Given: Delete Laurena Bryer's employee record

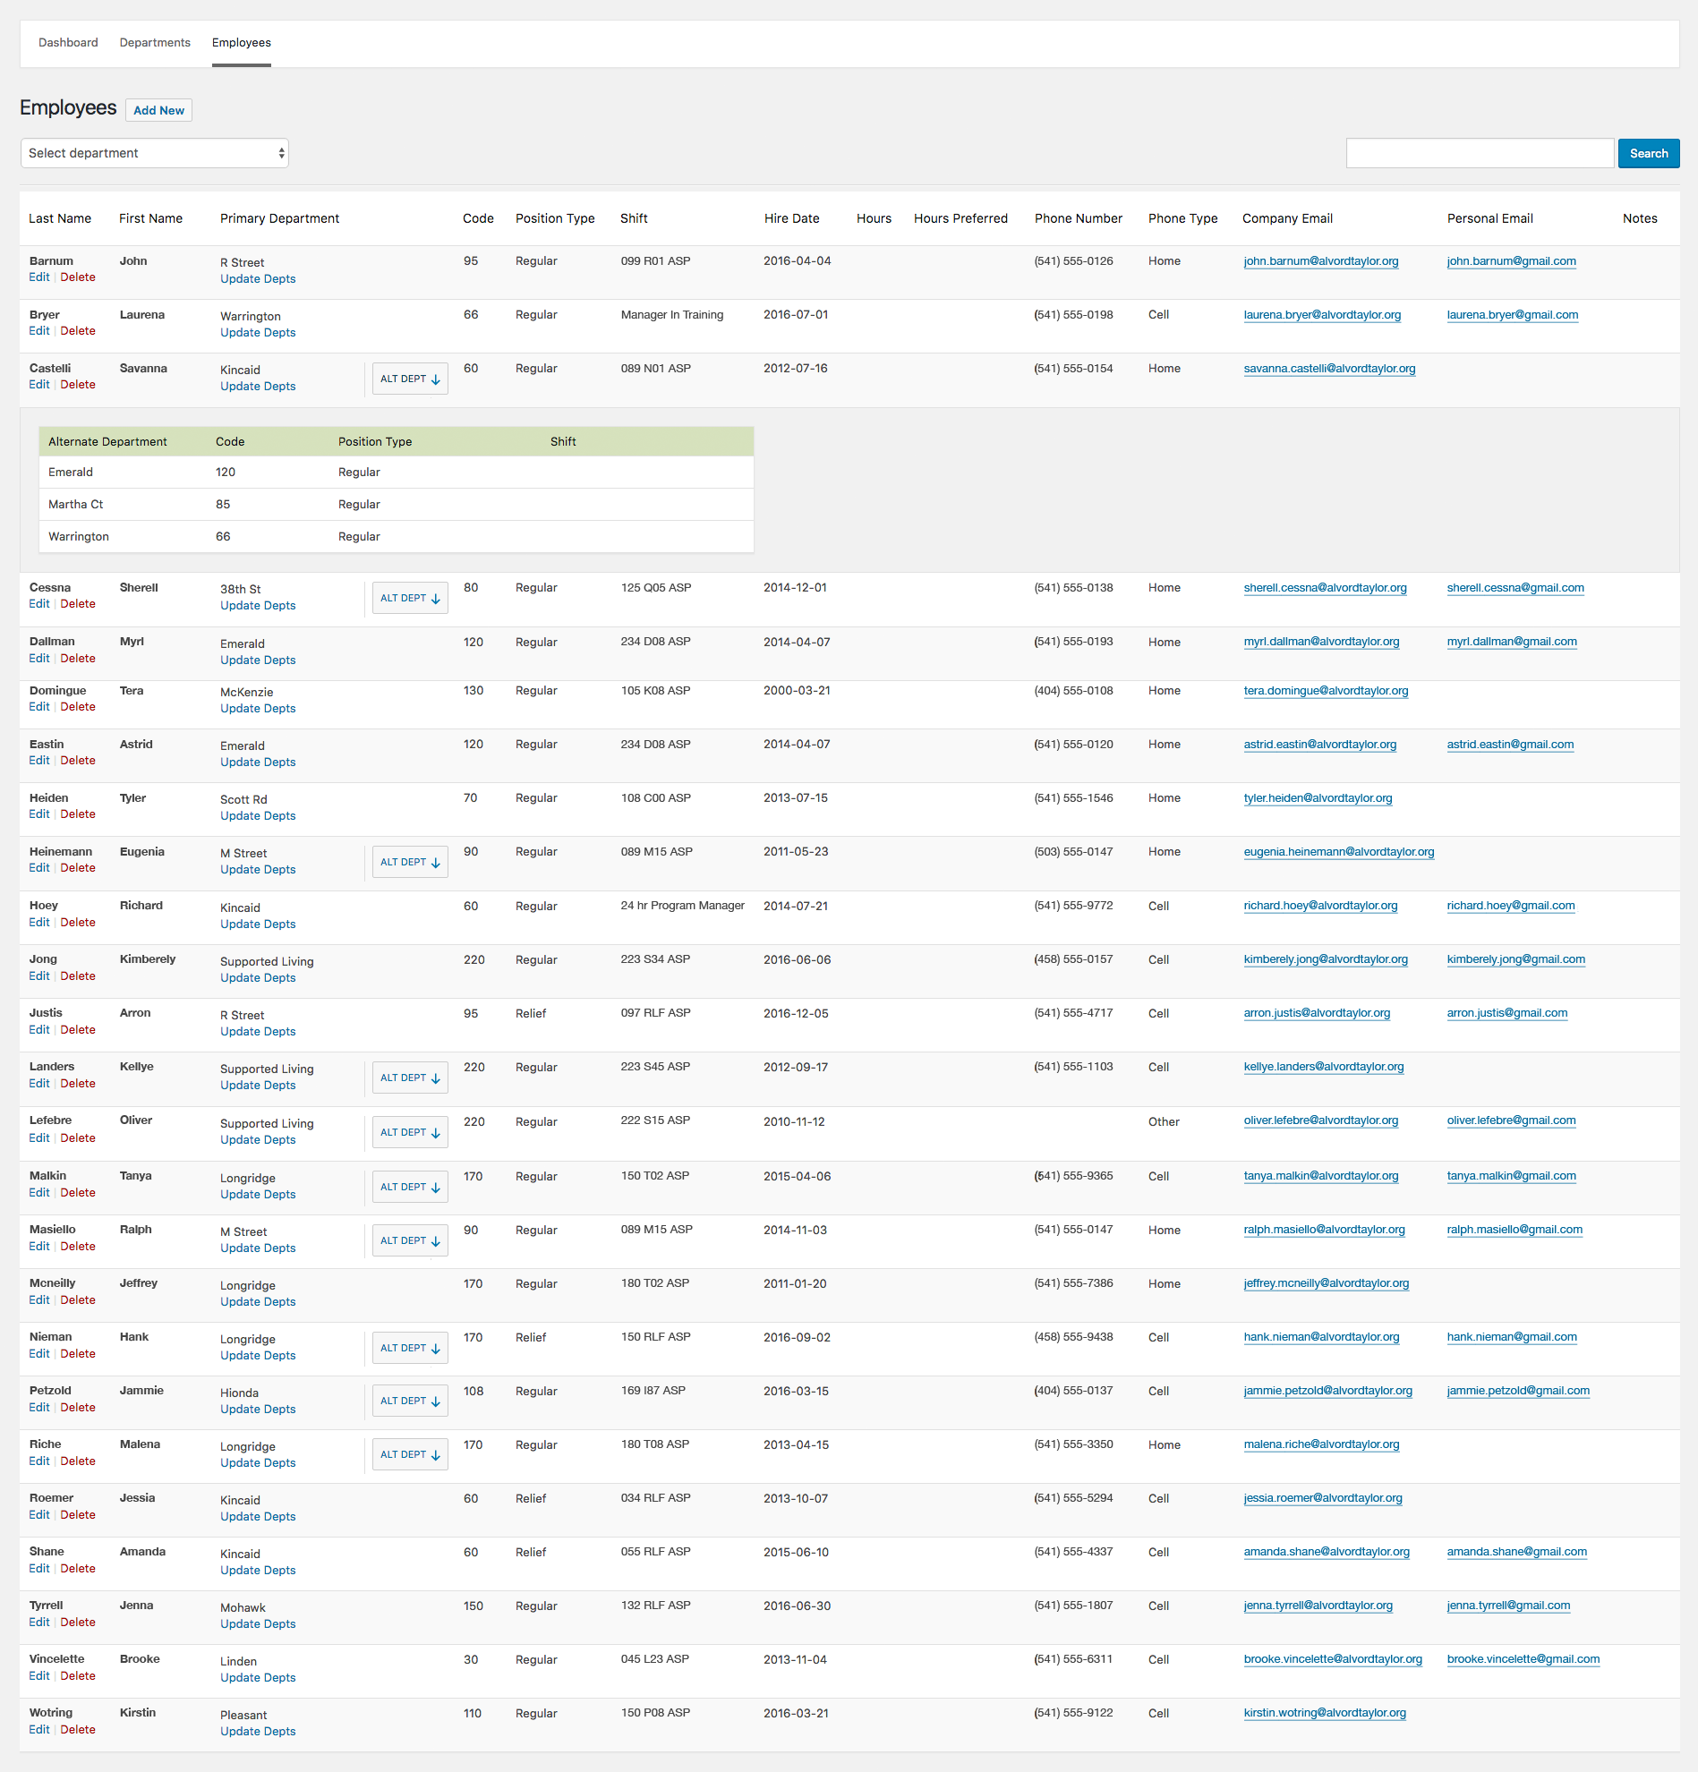Looking at the screenshot, I should (78, 331).
